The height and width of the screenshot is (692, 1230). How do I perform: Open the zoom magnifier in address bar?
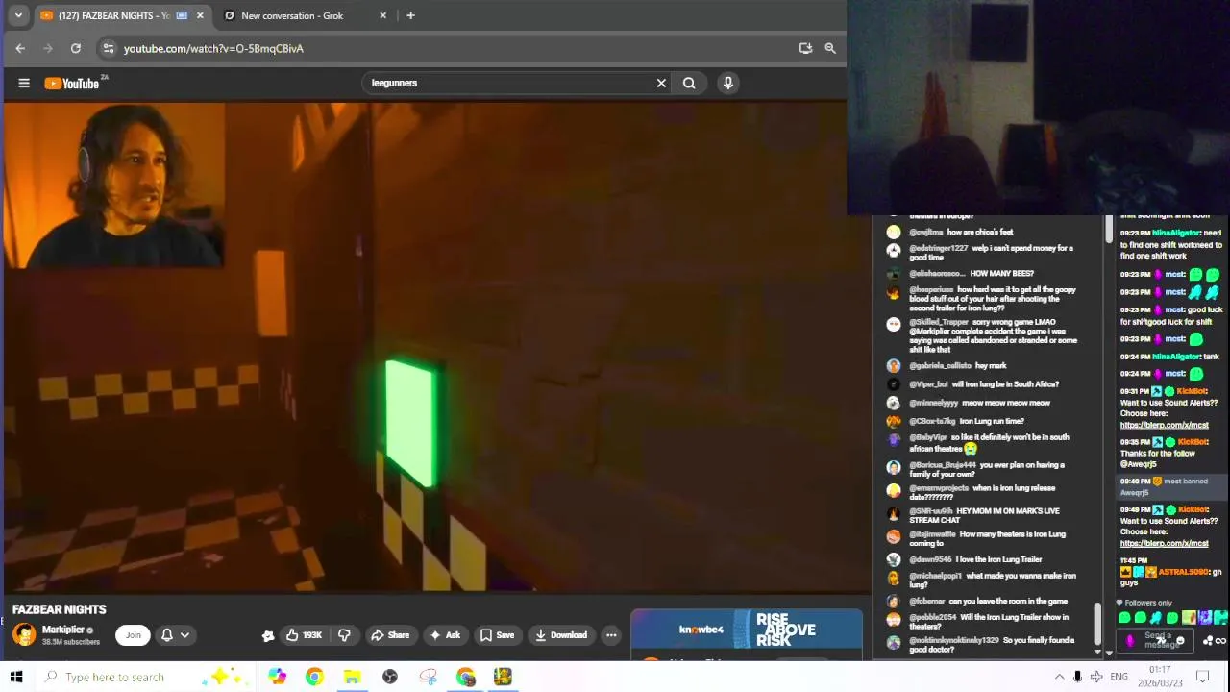pyautogui.click(x=830, y=48)
